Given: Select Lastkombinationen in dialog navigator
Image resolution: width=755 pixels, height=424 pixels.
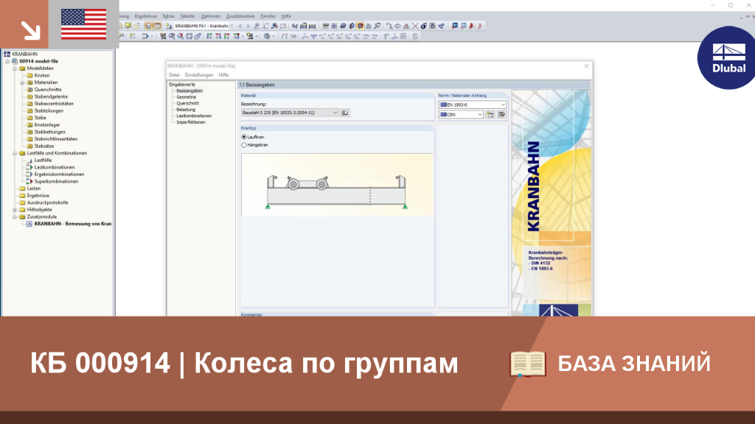Looking at the screenshot, I should tap(194, 116).
